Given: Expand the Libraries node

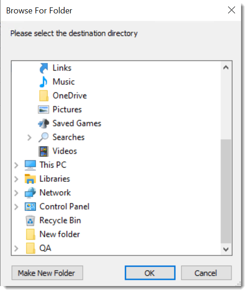Looking at the screenshot, I should click(x=16, y=179).
